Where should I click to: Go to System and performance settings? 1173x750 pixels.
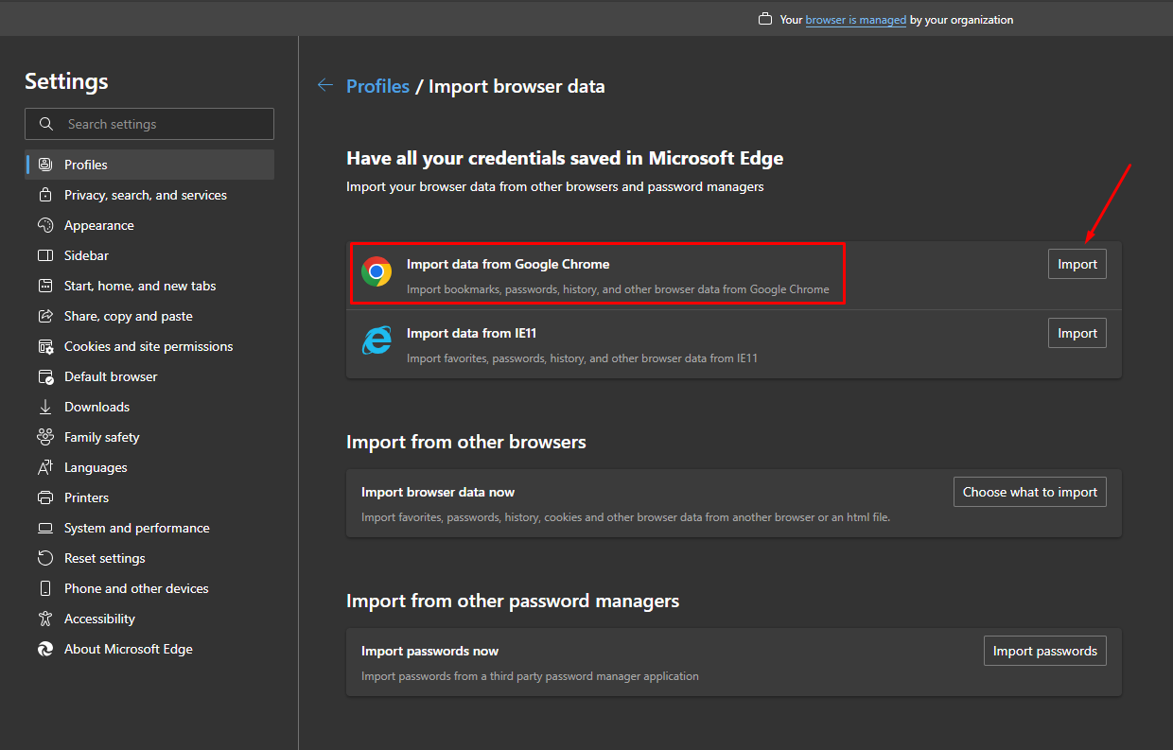coord(137,528)
